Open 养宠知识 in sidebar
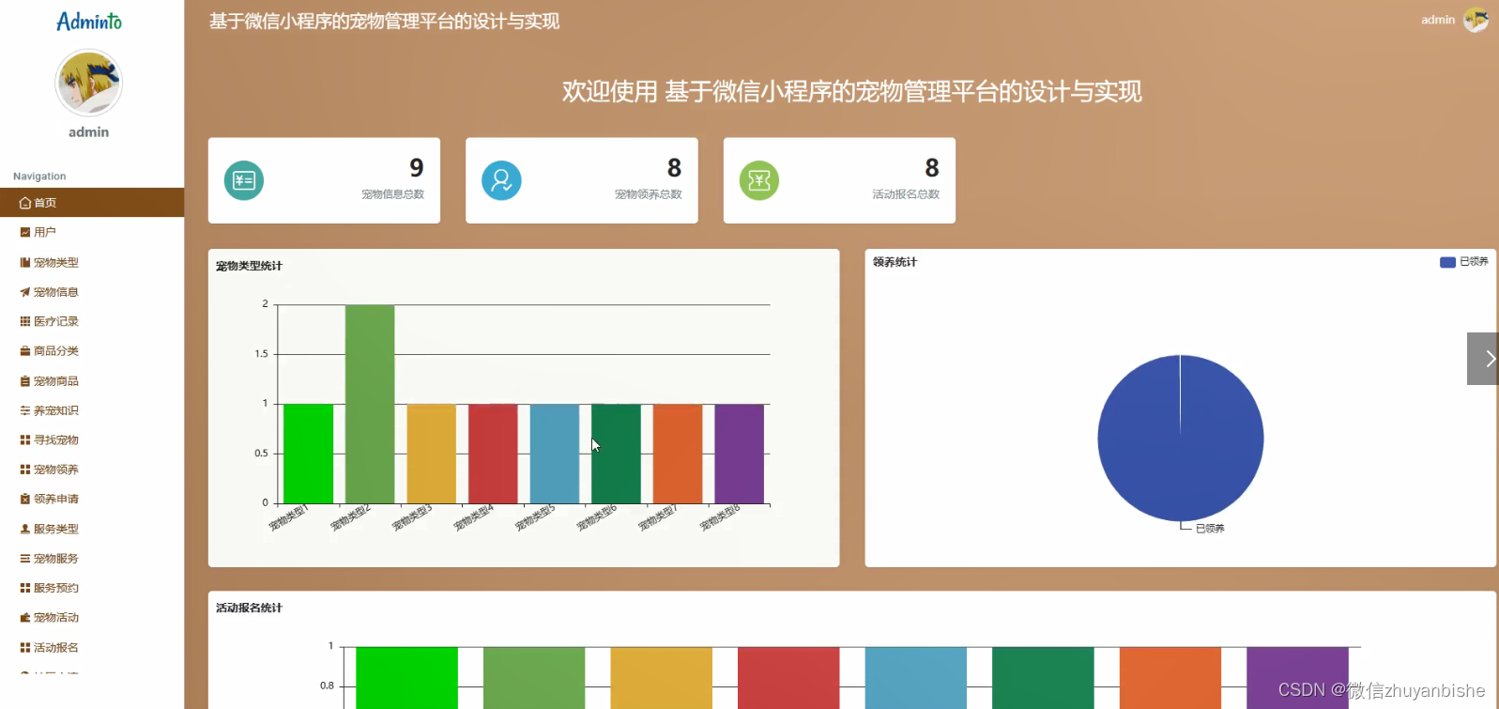The image size is (1499, 709). [x=92, y=410]
